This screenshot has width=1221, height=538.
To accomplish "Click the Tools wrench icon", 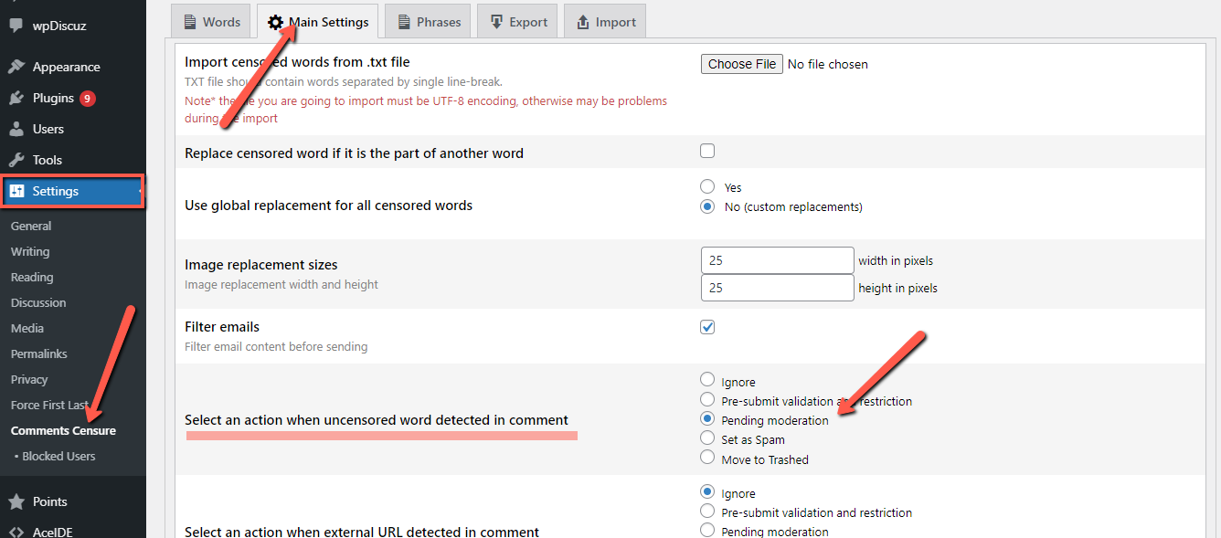I will 16,160.
